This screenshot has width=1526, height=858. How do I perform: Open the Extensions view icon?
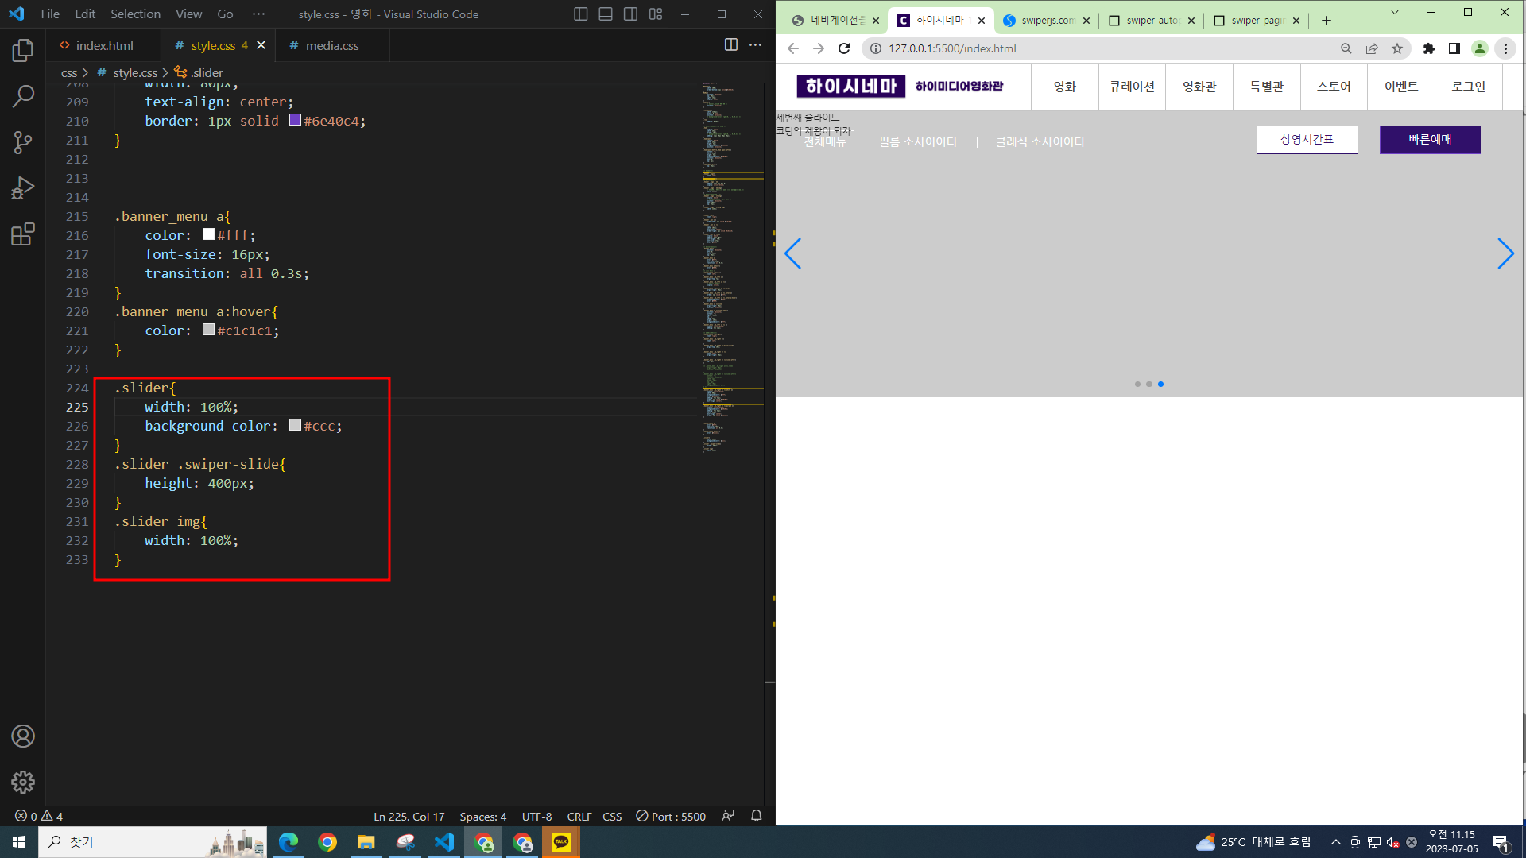[23, 234]
